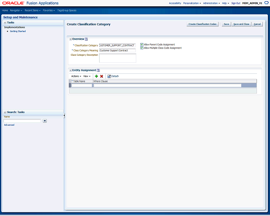
Task: Click Sign Out
Action: 236,3
